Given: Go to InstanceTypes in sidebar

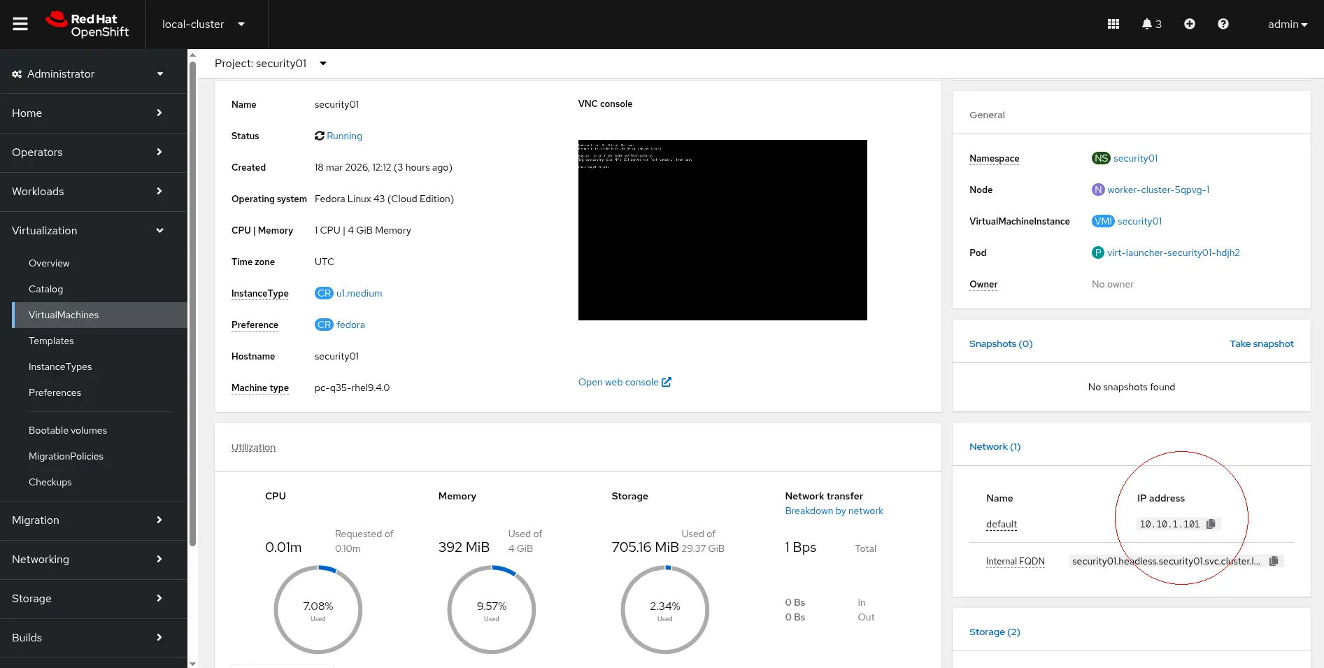Looking at the screenshot, I should pyautogui.click(x=60, y=367).
